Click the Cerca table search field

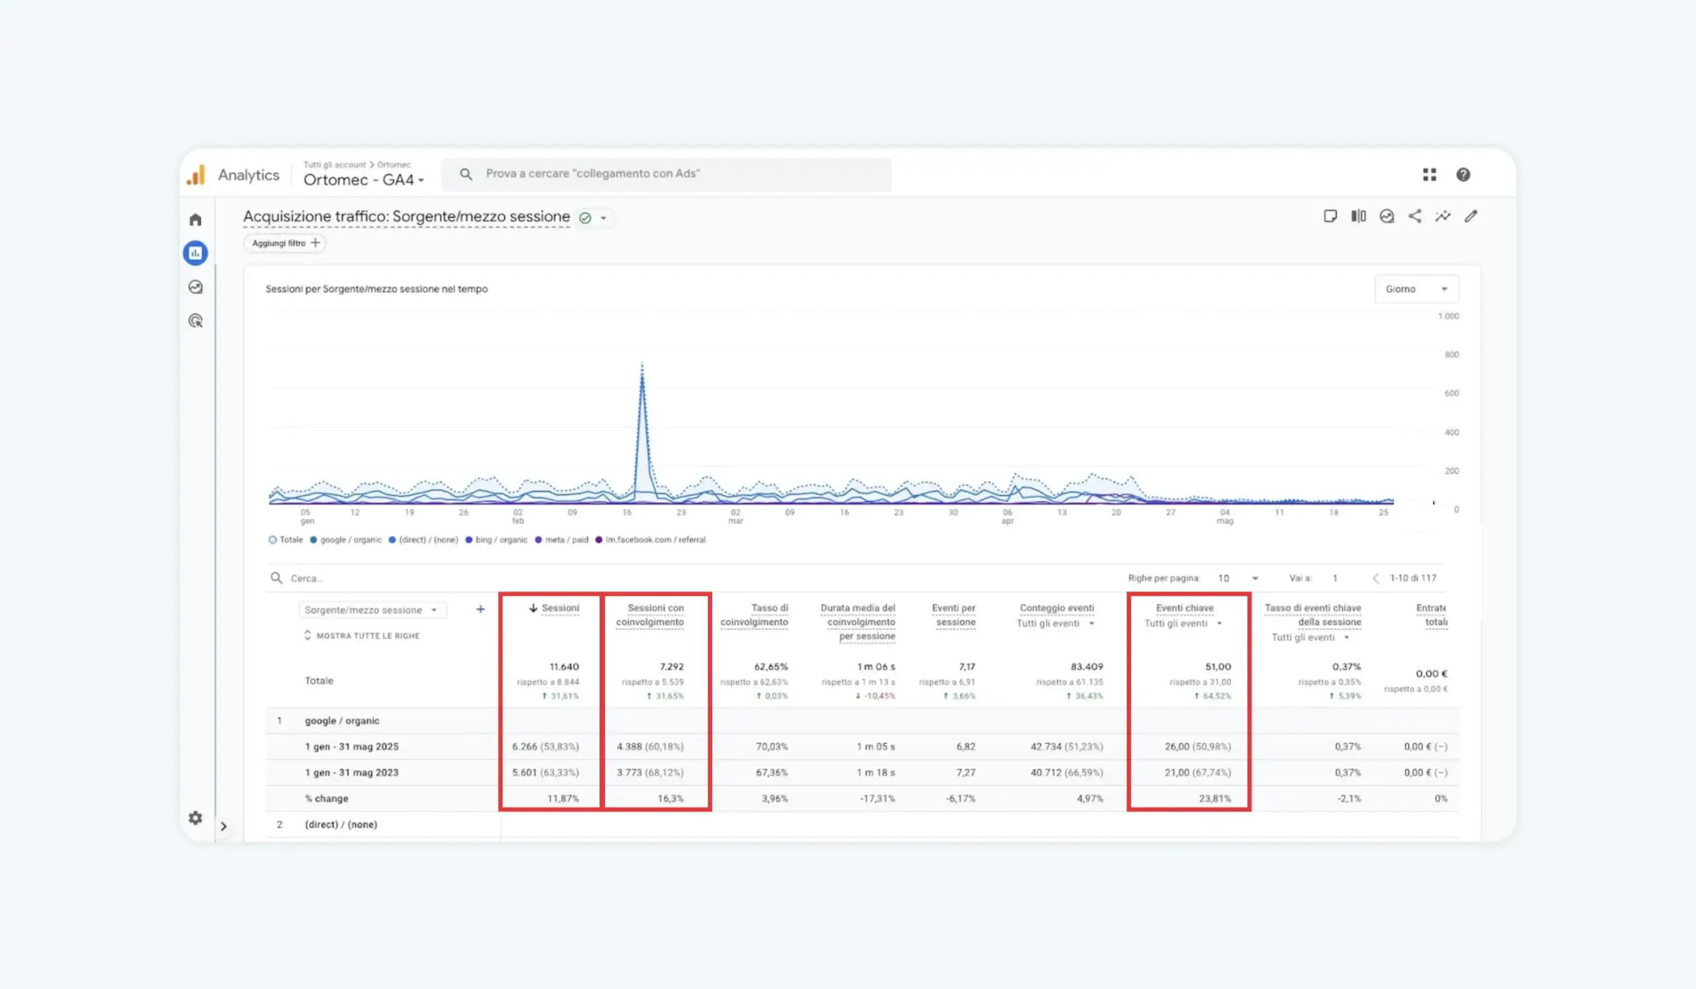click(x=686, y=578)
